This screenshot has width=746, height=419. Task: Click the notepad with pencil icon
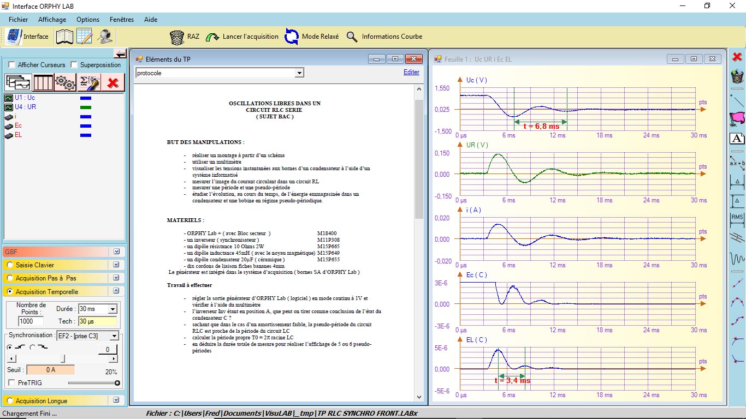click(x=85, y=37)
